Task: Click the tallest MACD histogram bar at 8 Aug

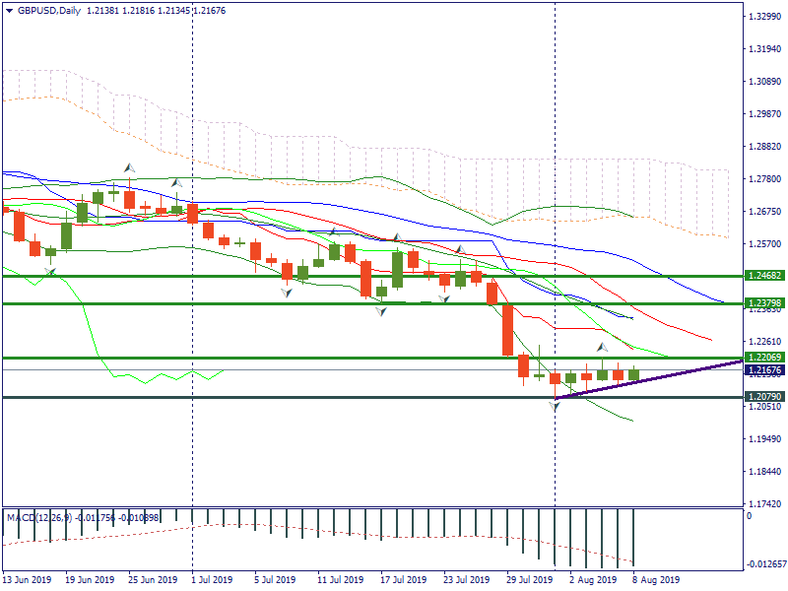Action: click(x=633, y=537)
